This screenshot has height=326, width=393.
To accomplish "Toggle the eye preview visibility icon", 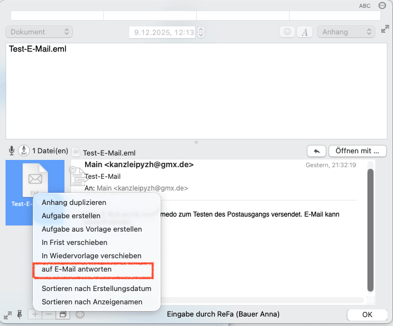I will [x=80, y=314].
